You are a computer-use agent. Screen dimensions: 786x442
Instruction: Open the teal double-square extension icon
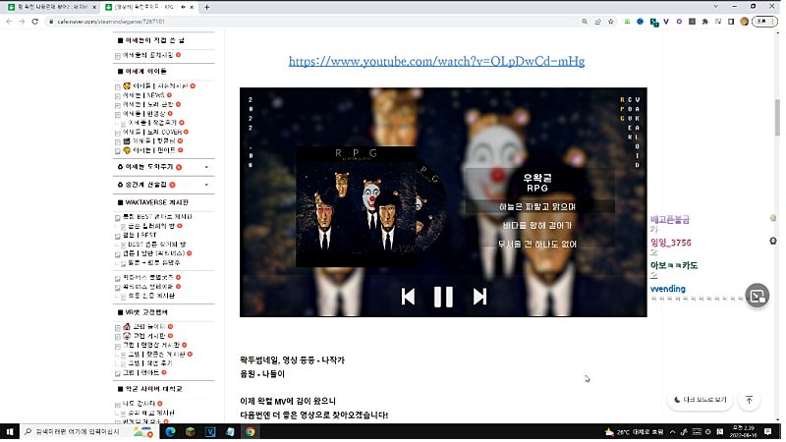point(653,22)
